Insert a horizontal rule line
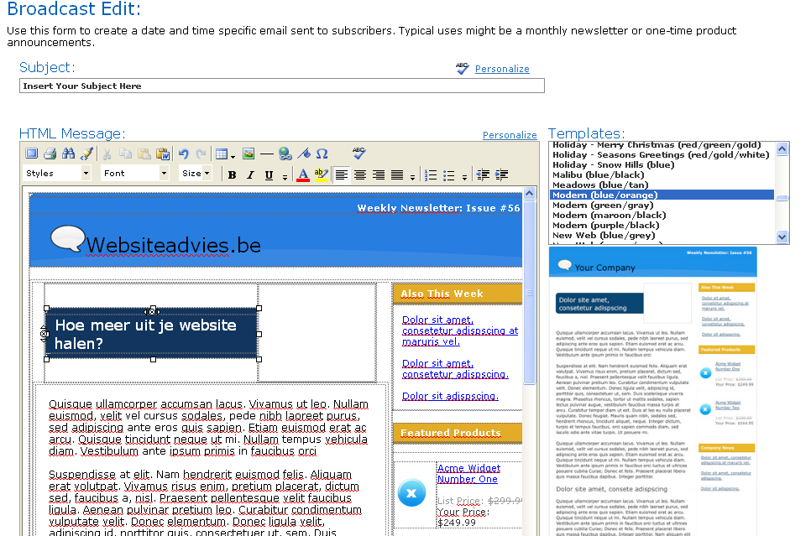 (x=267, y=154)
